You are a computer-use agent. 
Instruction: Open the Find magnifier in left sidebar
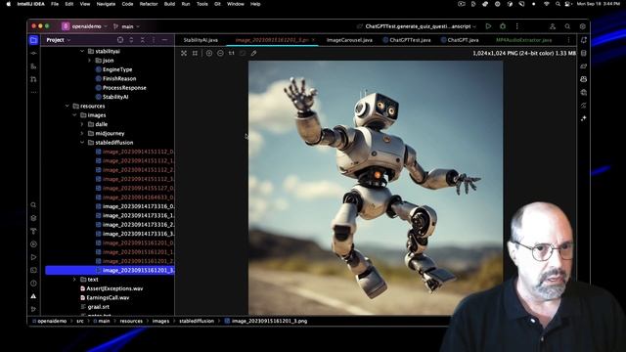pos(33,205)
